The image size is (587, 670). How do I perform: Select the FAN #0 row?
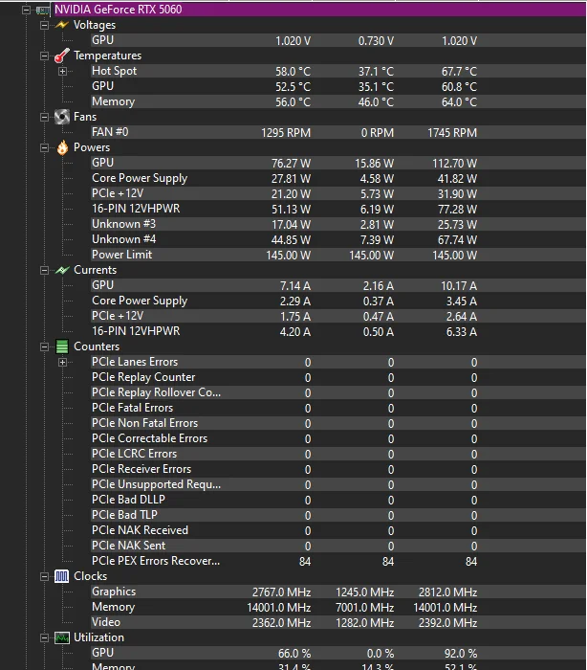pos(337,132)
